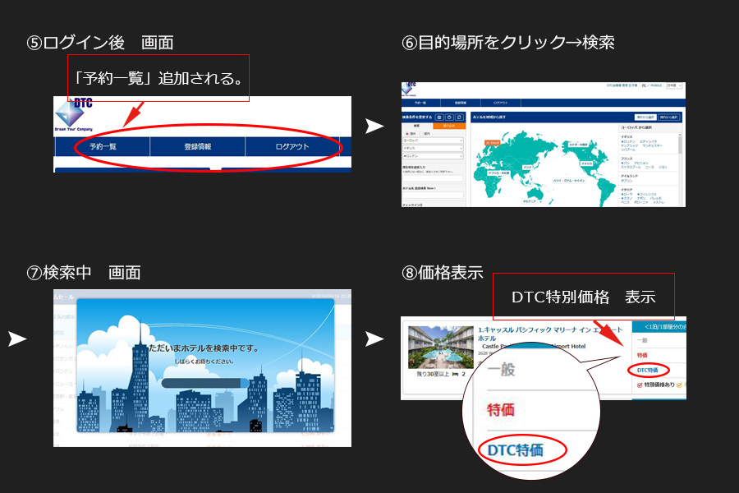The image size is (739, 493).
Task: Click the check icon beside 特別価格あり
Action: point(638,383)
